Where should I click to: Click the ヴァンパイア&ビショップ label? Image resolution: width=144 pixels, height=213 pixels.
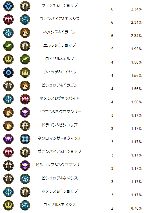coord(59,151)
